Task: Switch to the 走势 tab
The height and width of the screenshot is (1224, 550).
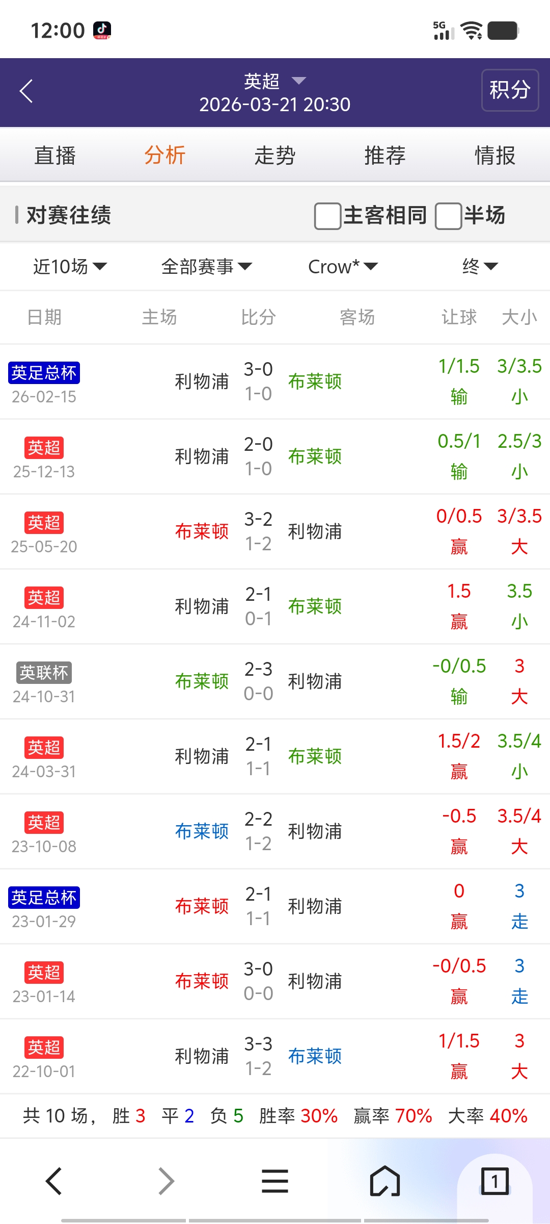Action: [275, 156]
